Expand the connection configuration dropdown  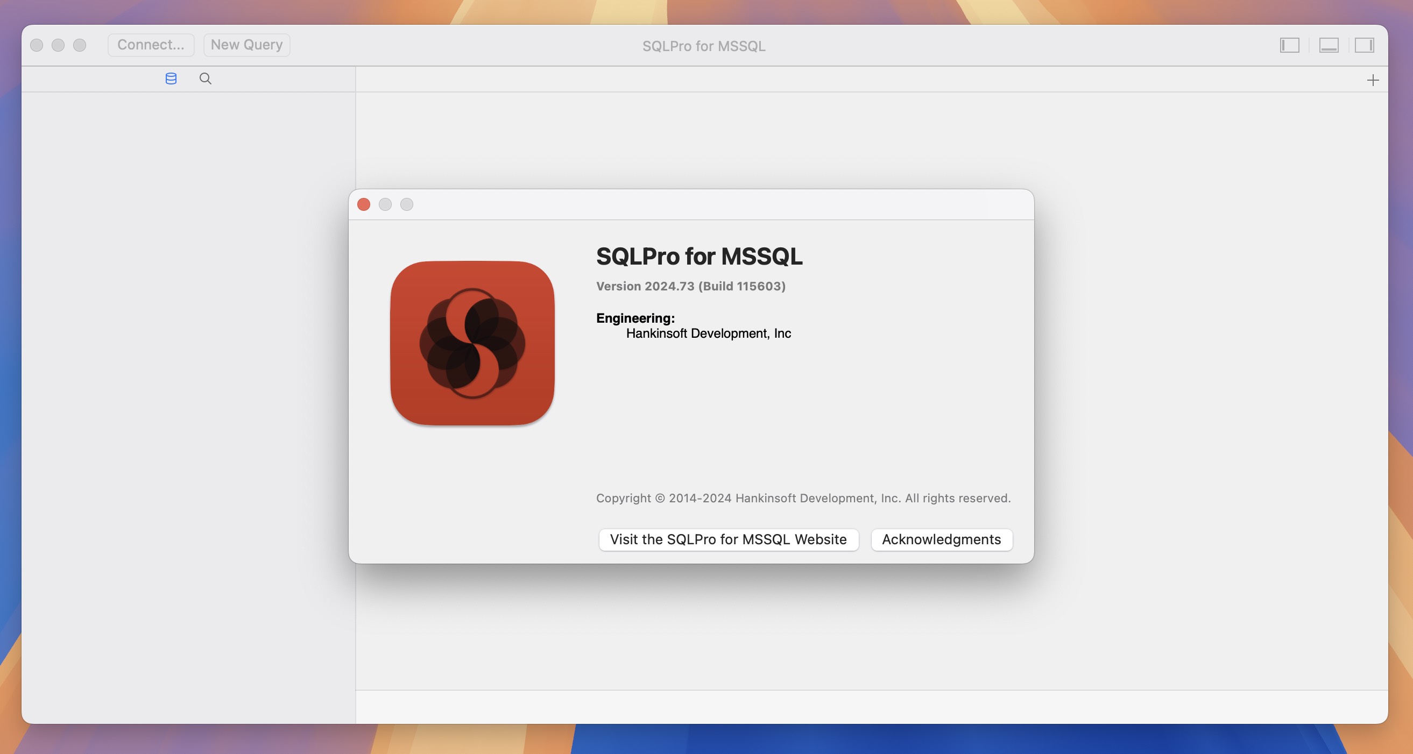pos(151,44)
